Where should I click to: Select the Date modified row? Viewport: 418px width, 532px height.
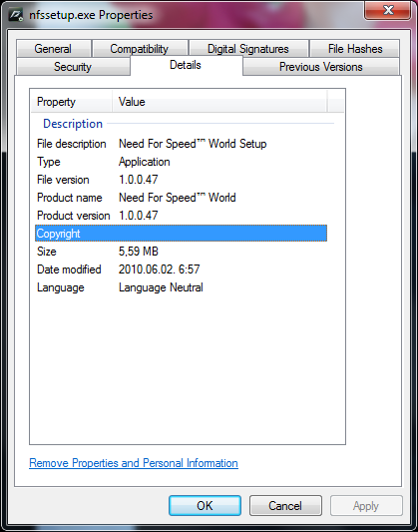click(x=181, y=269)
